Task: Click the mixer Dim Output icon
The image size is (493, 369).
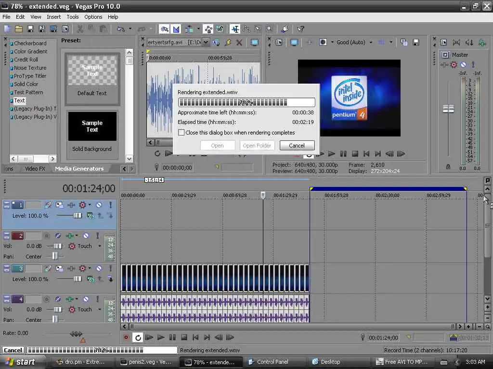Action: 469,42
